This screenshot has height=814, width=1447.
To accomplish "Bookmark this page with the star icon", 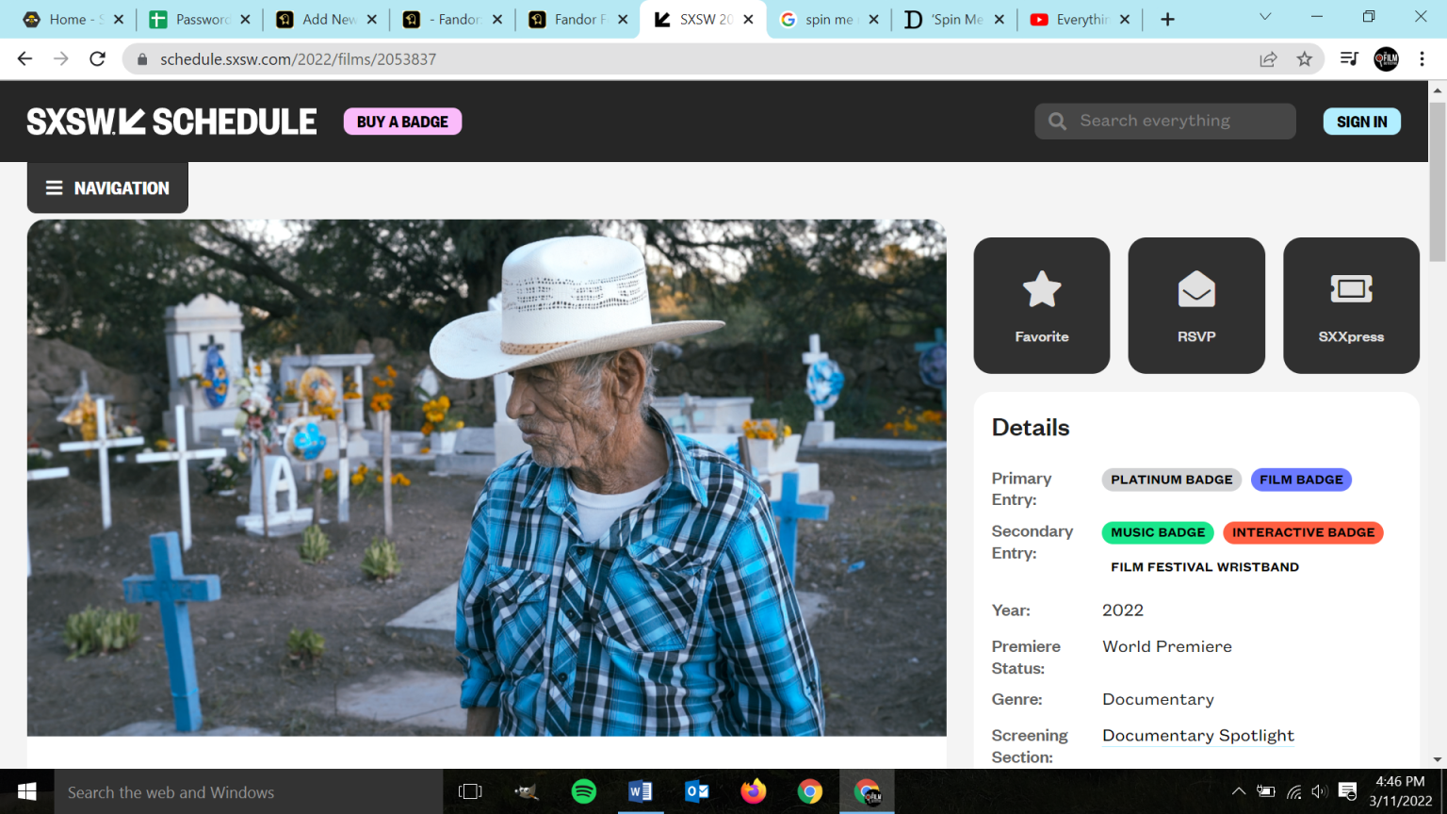I will [1304, 59].
